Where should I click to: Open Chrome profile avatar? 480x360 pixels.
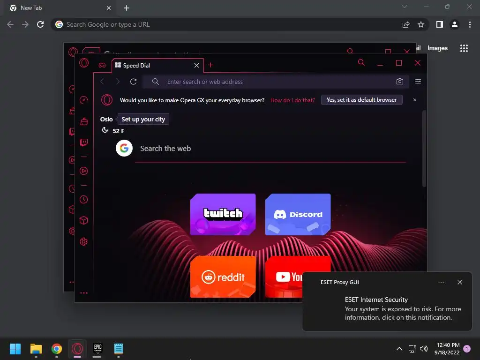click(455, 24)
